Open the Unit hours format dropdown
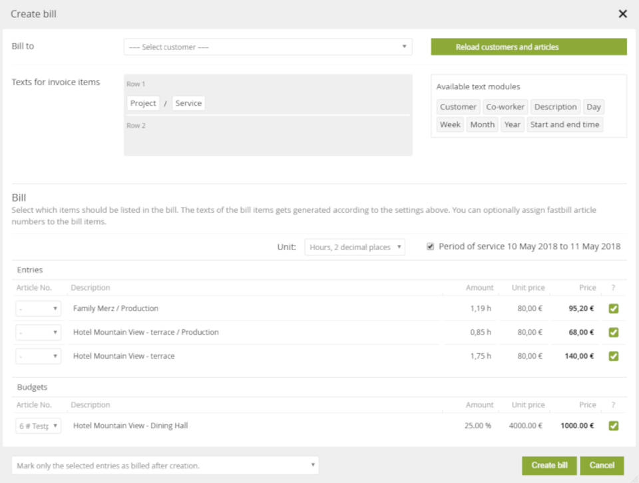This screenshot has width=639, height=483. click(354, 247)
